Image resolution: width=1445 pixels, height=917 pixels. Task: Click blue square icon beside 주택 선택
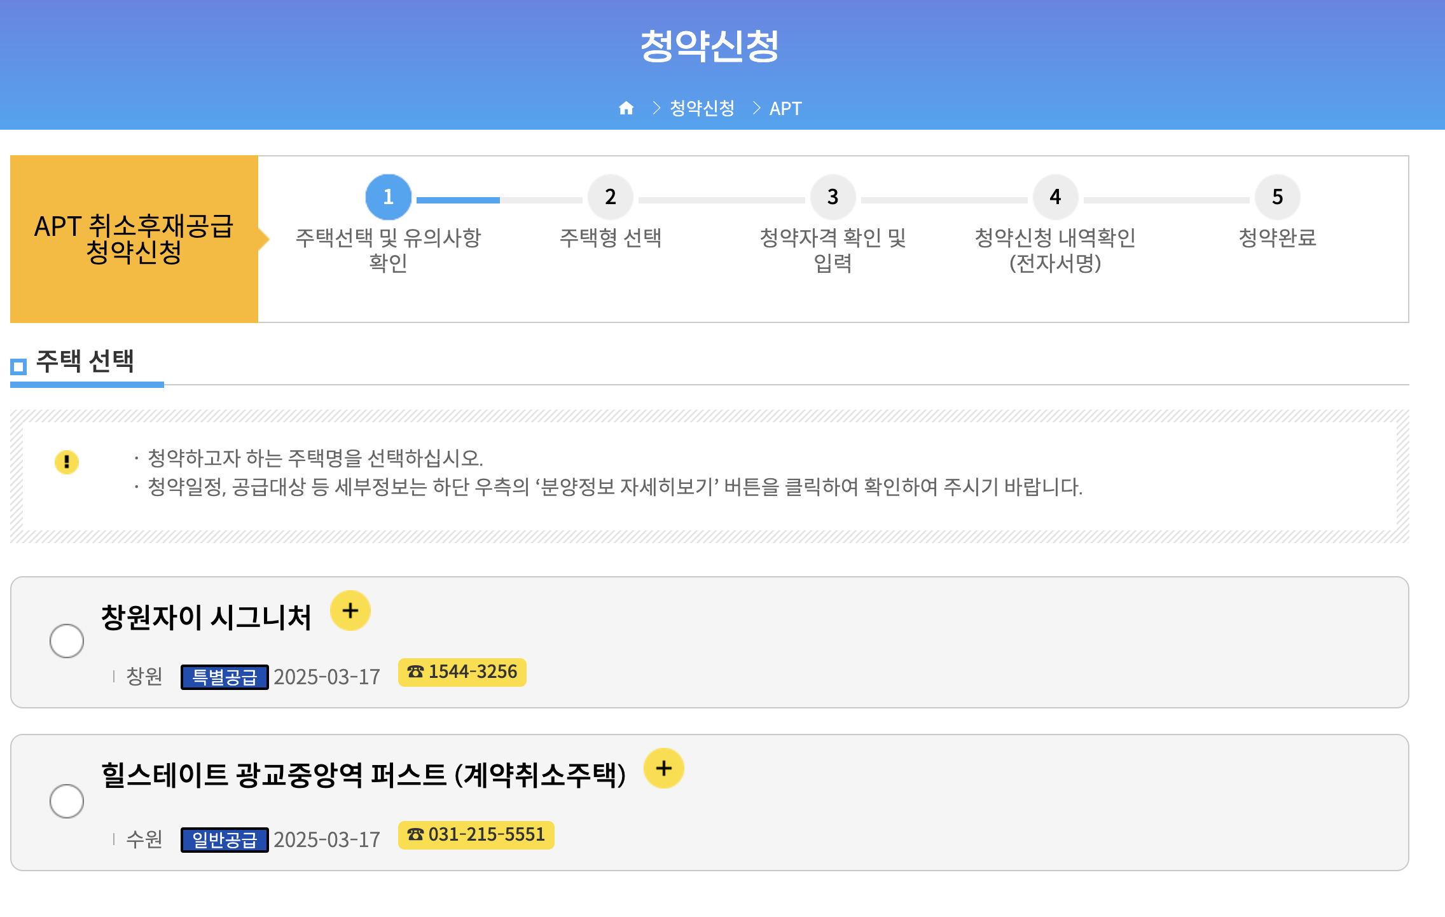pos(18,366)
